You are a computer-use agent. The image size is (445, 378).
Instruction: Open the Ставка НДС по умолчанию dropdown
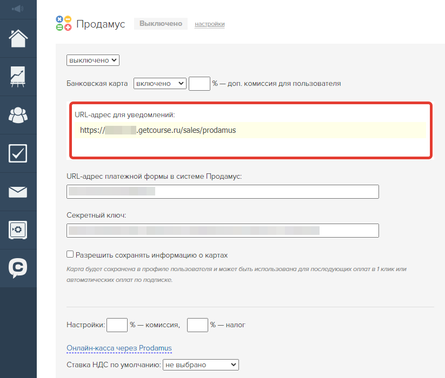(201, 364)
